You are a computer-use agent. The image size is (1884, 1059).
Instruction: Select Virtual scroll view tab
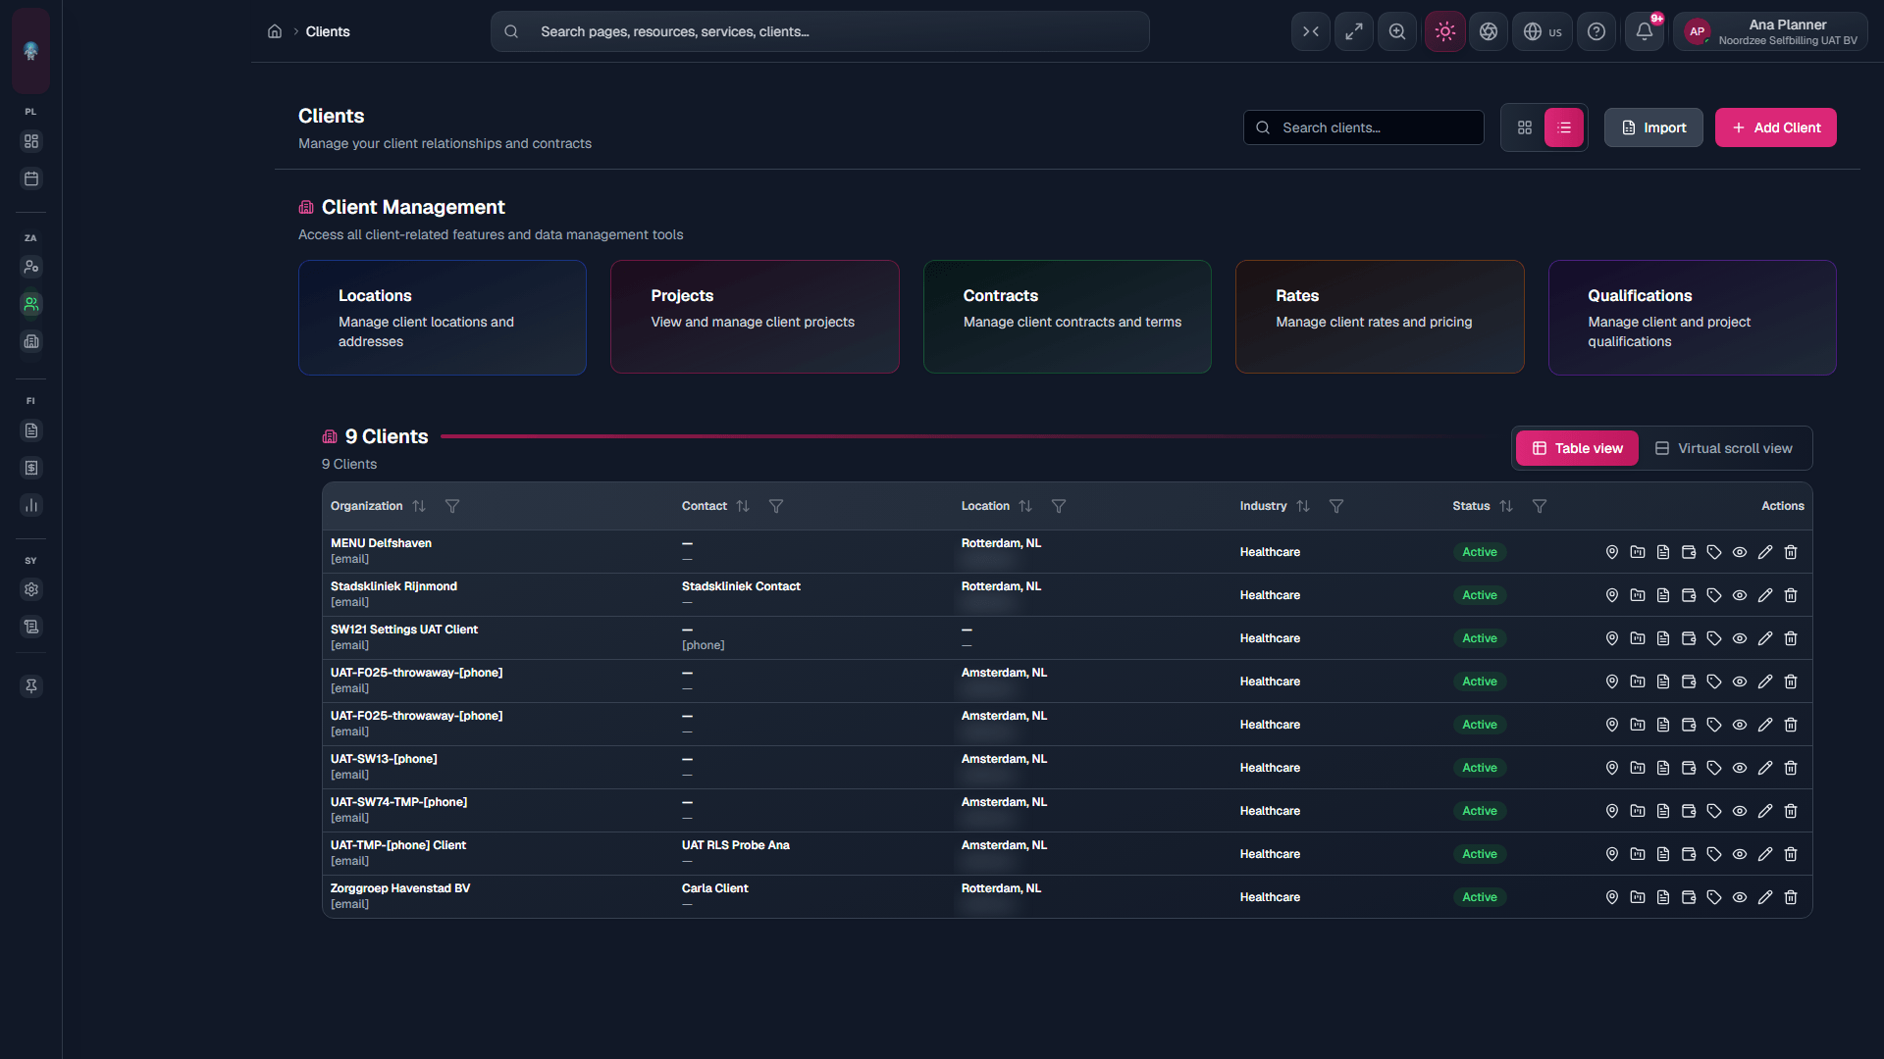tap(1724, 448)
